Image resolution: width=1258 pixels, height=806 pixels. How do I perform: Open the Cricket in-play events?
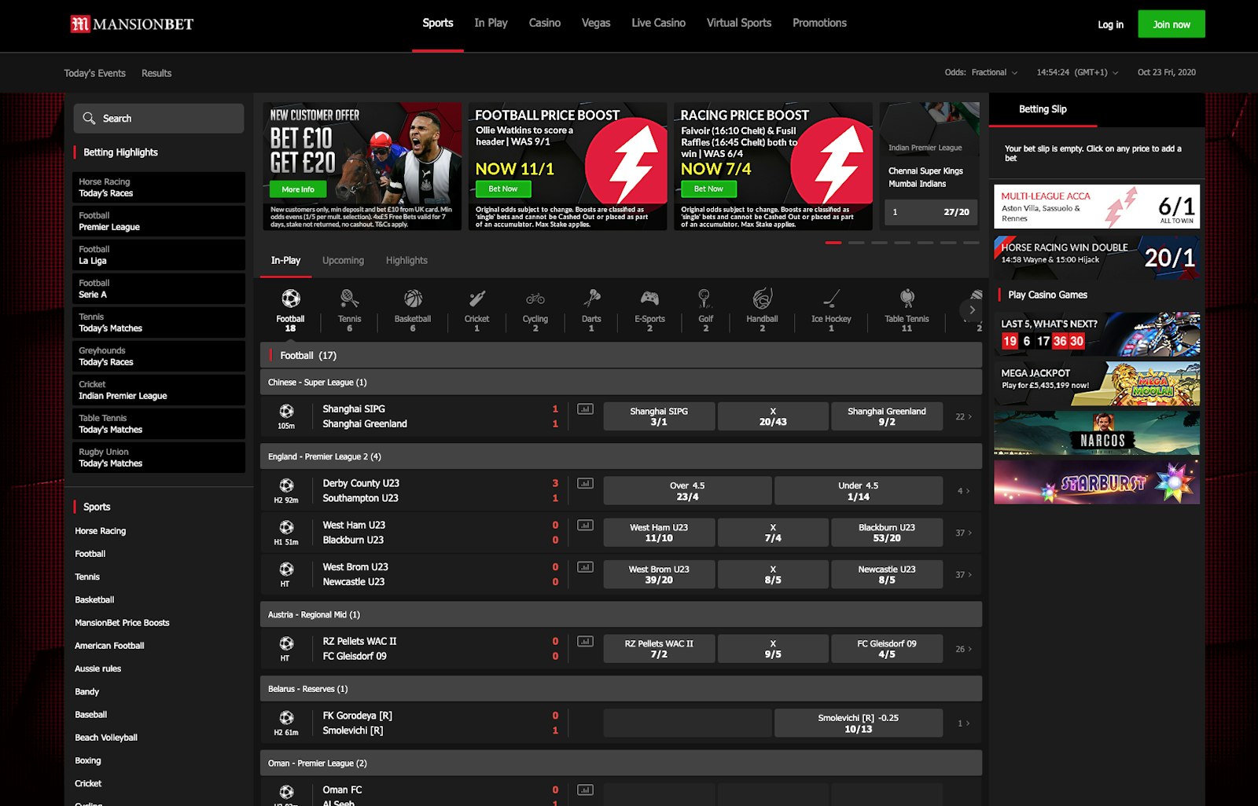tap(476, 306)
